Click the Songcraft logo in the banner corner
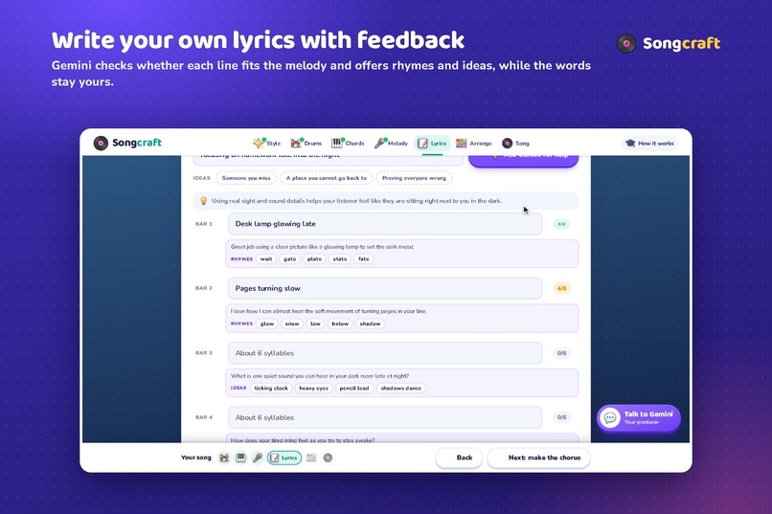 (669, 43)
